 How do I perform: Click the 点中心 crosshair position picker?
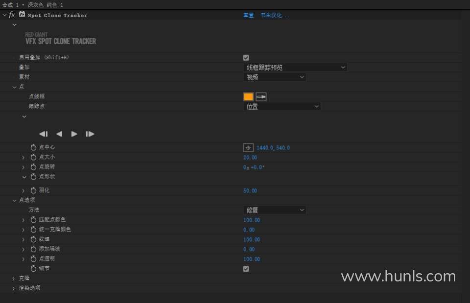pos(248,148)
